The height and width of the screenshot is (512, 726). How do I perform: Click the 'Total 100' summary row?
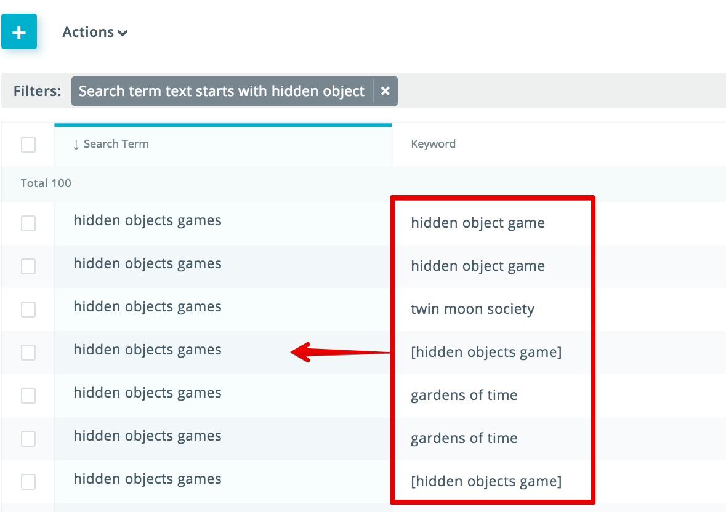(x=46, y=183)
